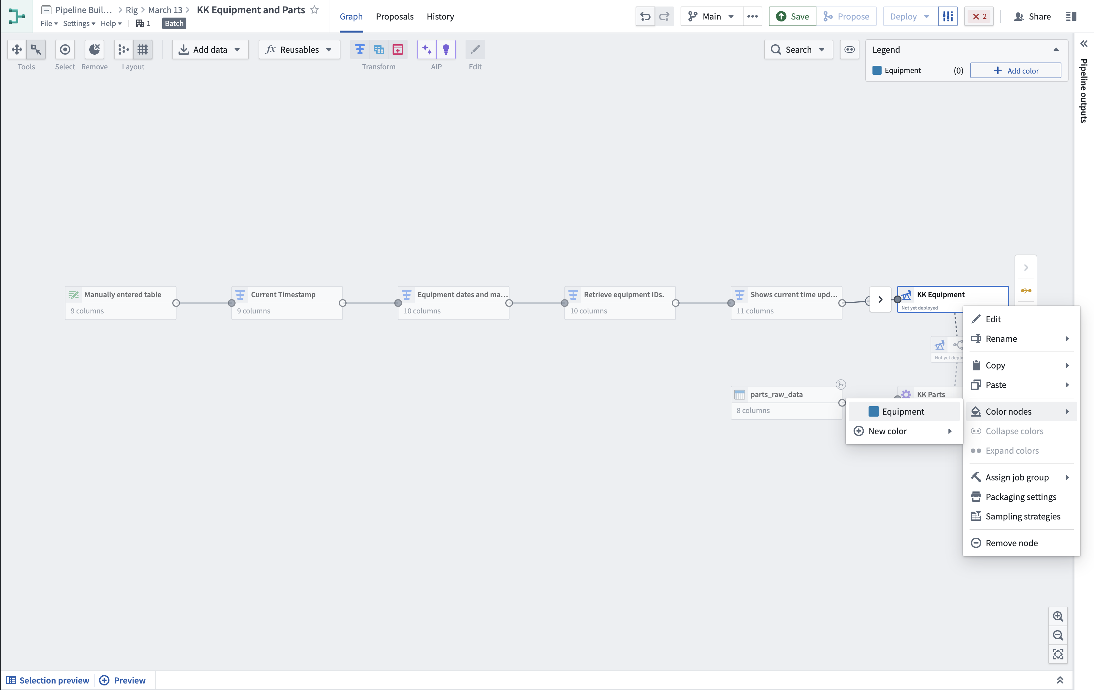Select the pan/move tool
The height and width of the screenshot is (690, 1094).
pos(17,49)
